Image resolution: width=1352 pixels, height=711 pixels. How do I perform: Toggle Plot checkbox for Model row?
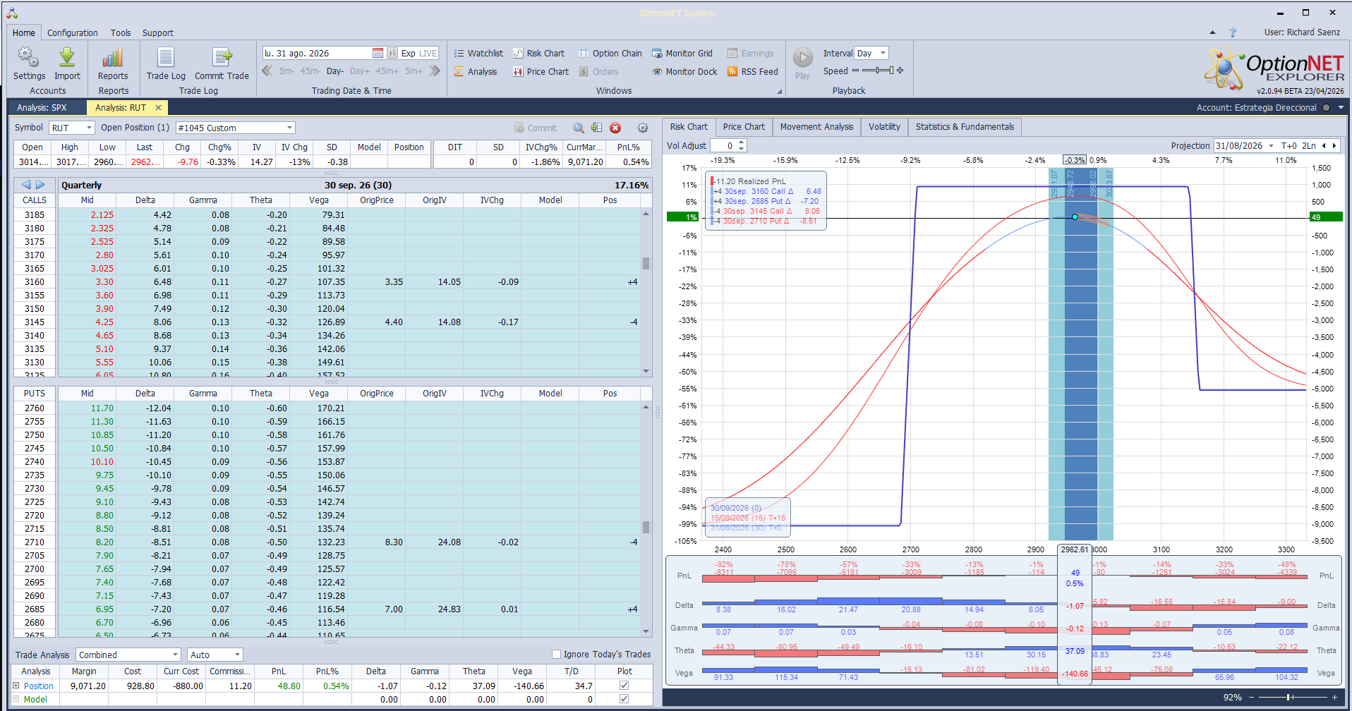pyautogui.click(x=624, y=699)
